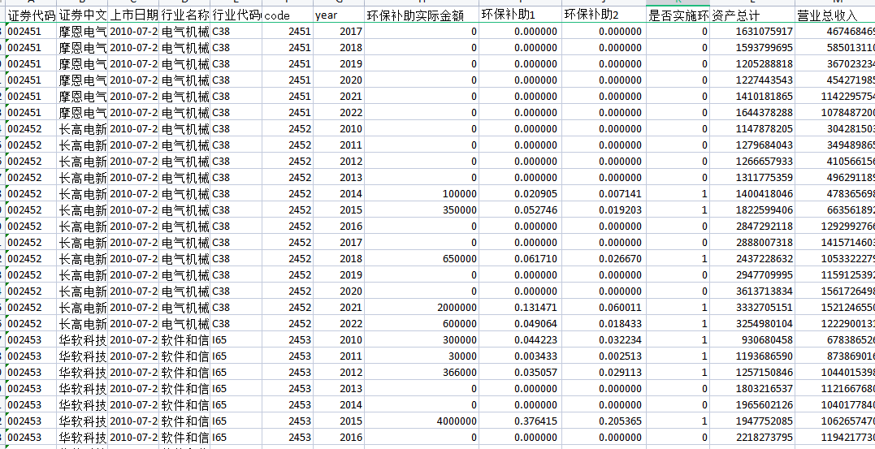
Task: Click asset total cell 1400418046
Action: (x=753, y=193)
